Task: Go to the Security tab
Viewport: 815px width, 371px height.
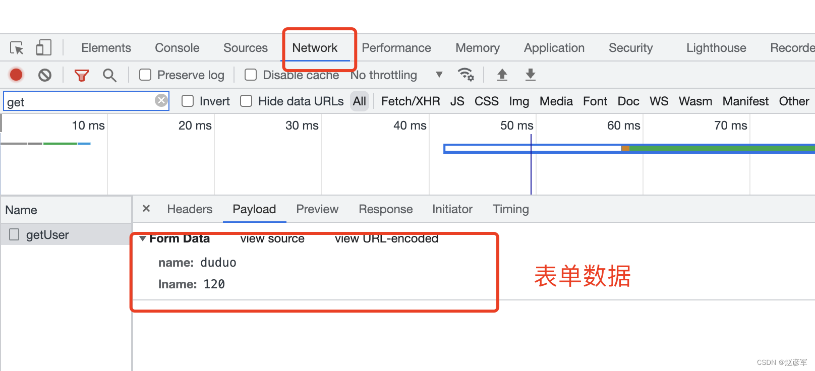Action: 630,48
